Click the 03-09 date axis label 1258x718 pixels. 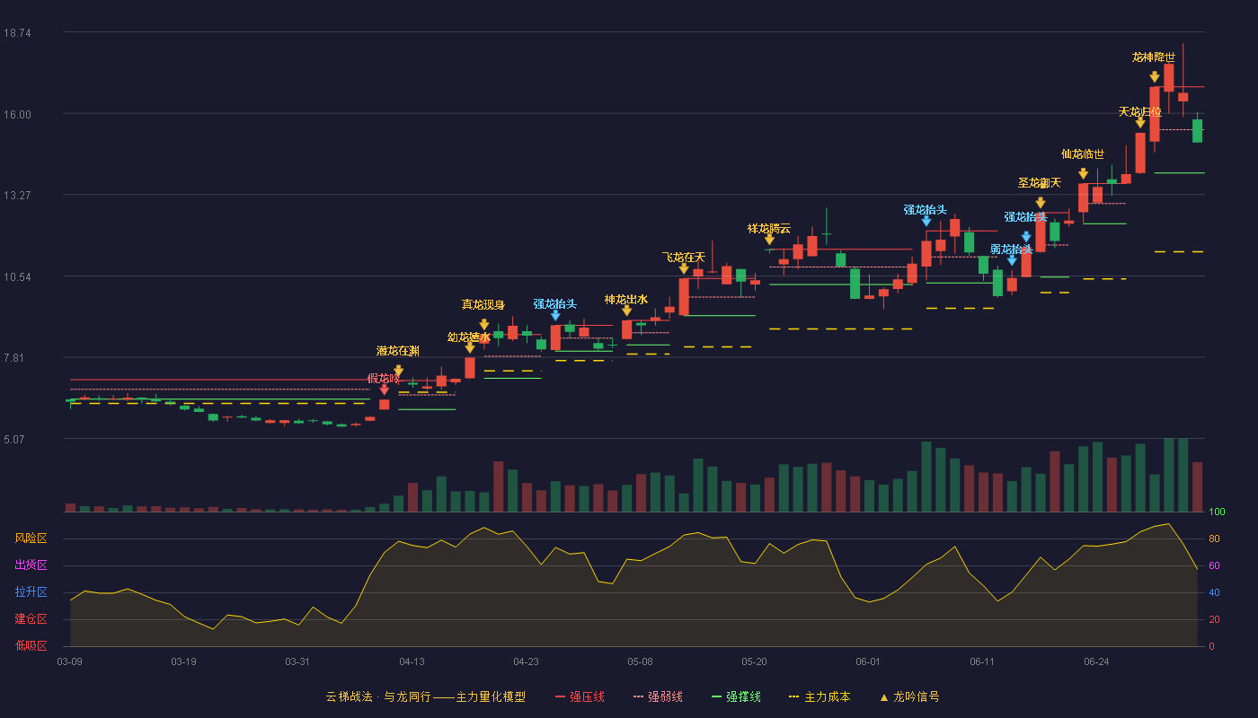pyautogui.click(x=70, y=661)
